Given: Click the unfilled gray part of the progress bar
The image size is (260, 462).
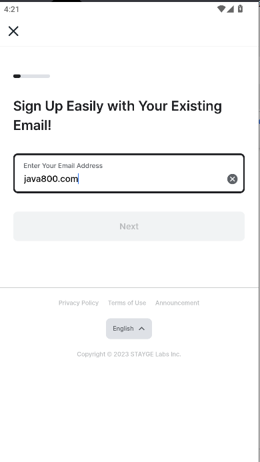Looking at the screenshot, I should point(35,76).
